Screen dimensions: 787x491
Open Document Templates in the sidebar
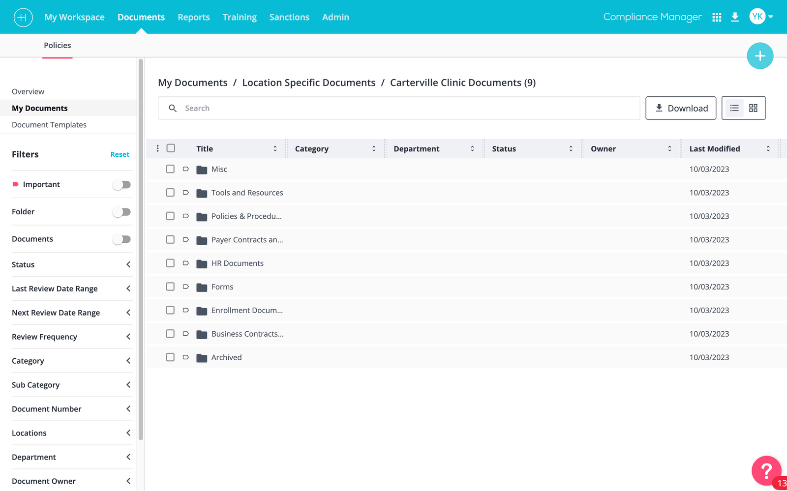click(49, 125)
